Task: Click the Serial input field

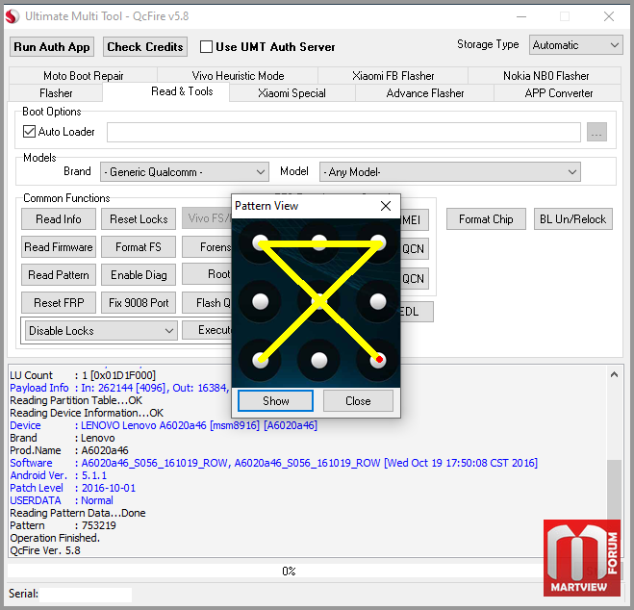Action: [86, 595]
